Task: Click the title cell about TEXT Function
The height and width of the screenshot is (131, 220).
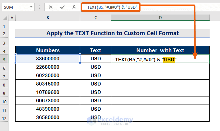Action: (x=112, y=33)
